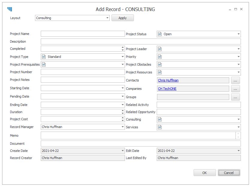Browse Groups using the ellipsis button
The width and height of the screenshot is (252, 188).
point(236,97)
